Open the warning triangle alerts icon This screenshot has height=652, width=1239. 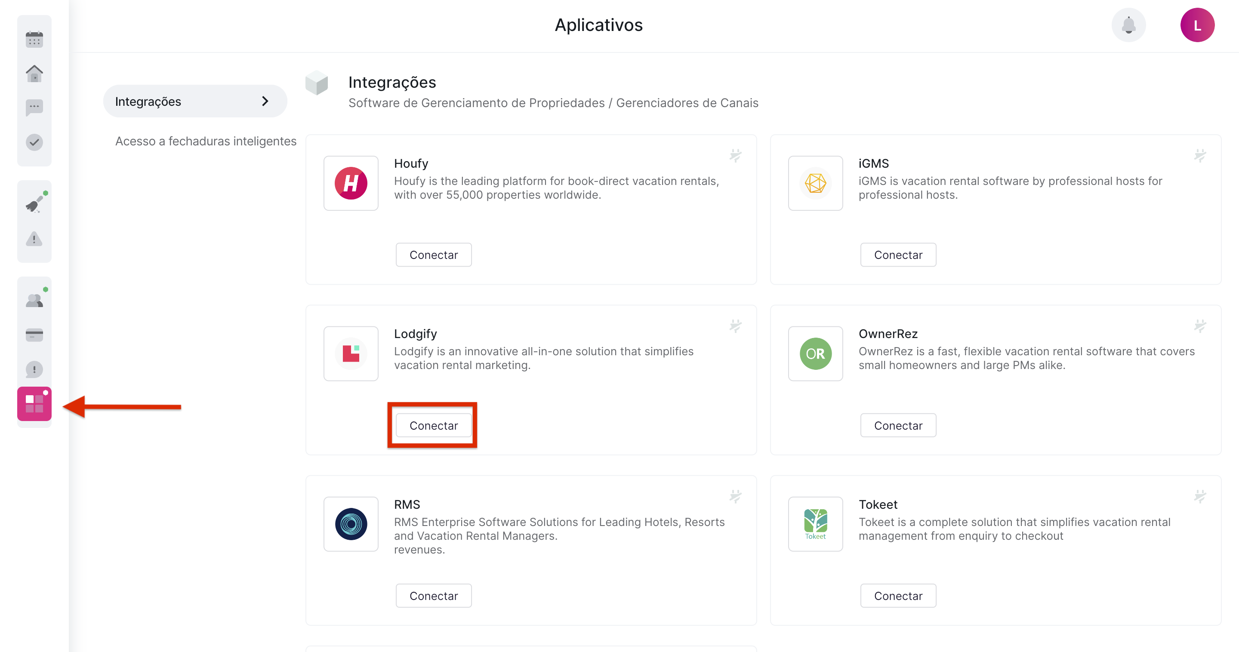34,239
